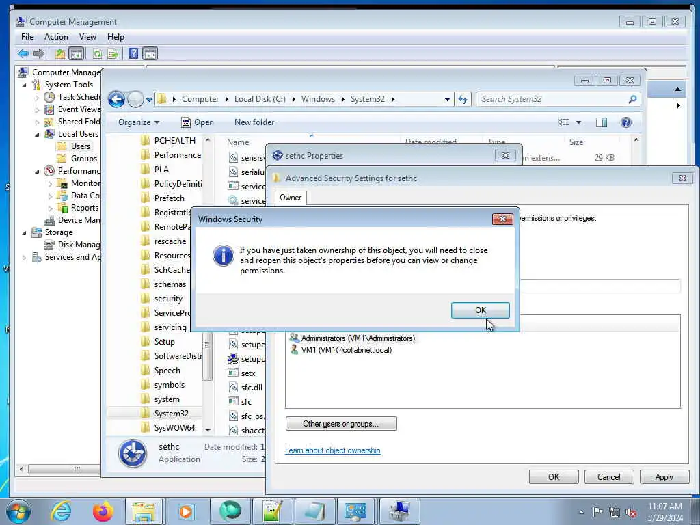700x525 pixels.
Task: Click the Up one level icon in Computer Management toolbar
Action: (x=60, y=54)
